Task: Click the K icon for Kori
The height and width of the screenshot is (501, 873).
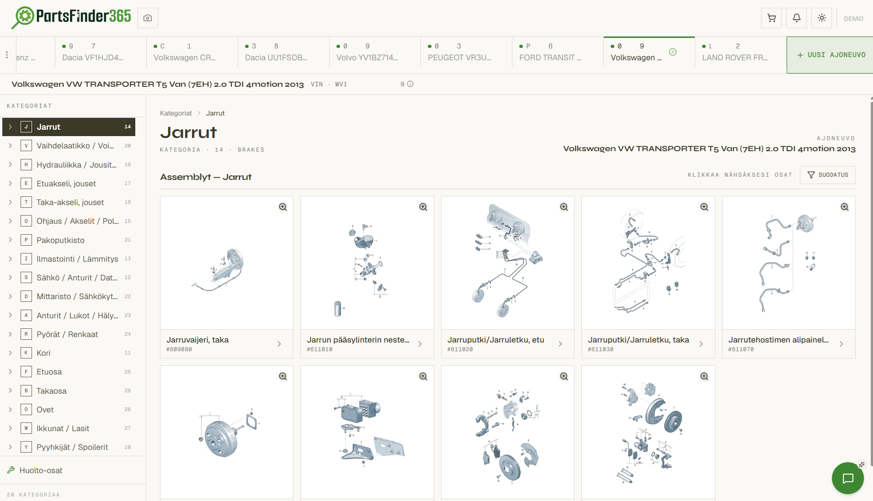Action: 26,353
